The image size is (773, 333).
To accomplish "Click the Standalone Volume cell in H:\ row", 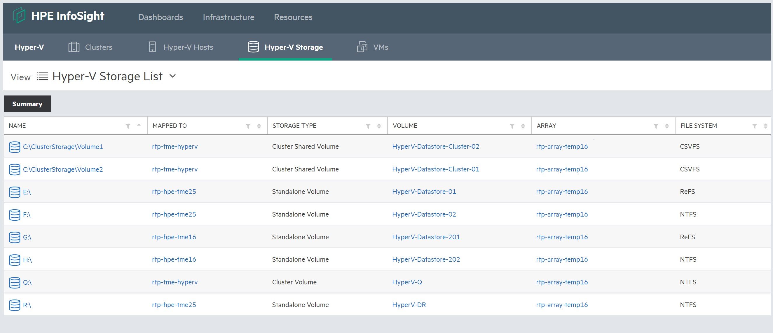I will [x=300, y=259].
